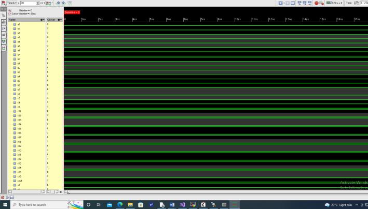Select signal r16 in the Name list

pos(19,177)
